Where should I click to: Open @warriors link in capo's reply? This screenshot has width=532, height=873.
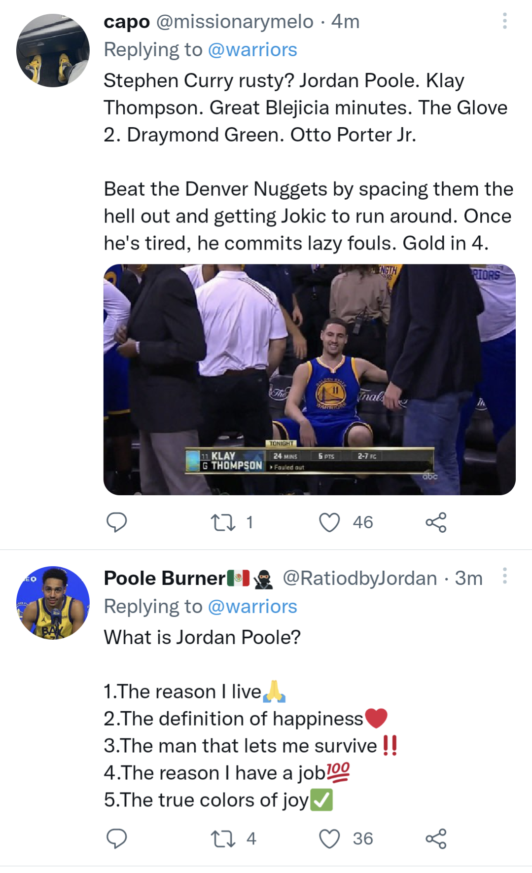pos(252,50)
